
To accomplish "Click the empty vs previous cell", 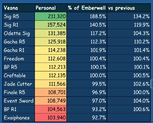I will click(x=129, y=118).
